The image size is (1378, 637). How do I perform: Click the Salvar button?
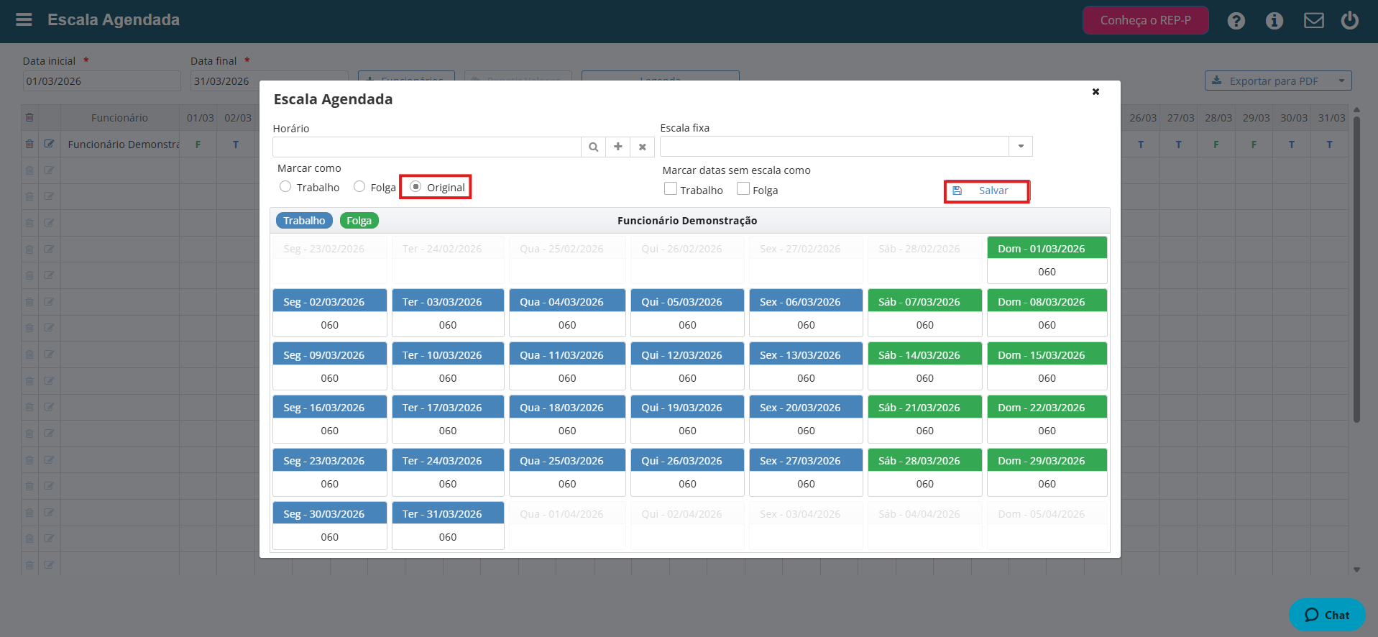point(986,191)
